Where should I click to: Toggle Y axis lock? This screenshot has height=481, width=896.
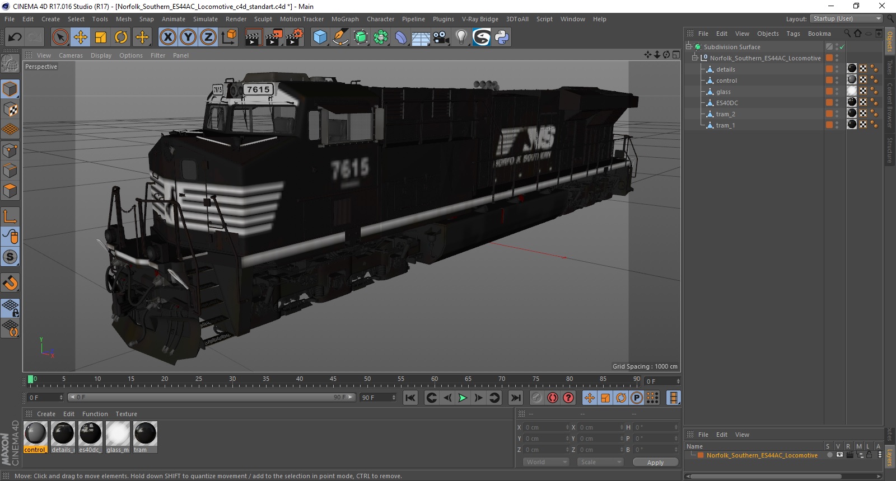188,37
